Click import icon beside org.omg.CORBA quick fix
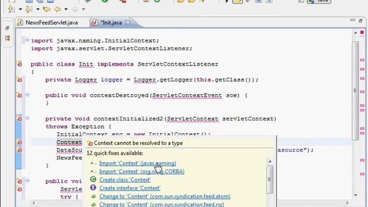 point(93,171)
